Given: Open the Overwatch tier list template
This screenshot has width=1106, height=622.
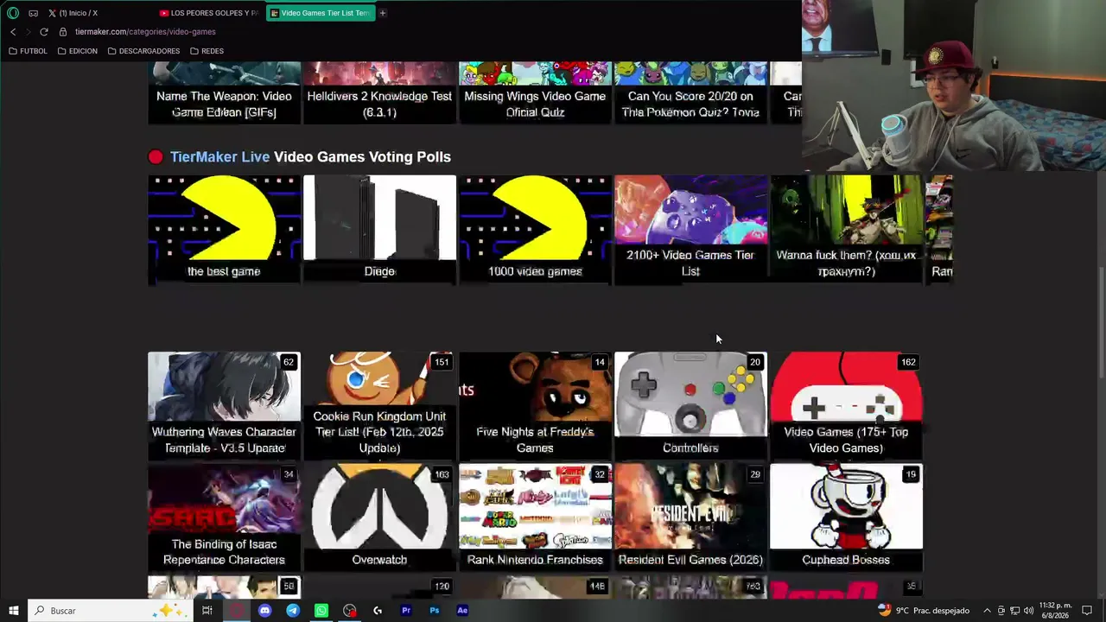Looking at the screenshot, I should [x=379, y=517].
